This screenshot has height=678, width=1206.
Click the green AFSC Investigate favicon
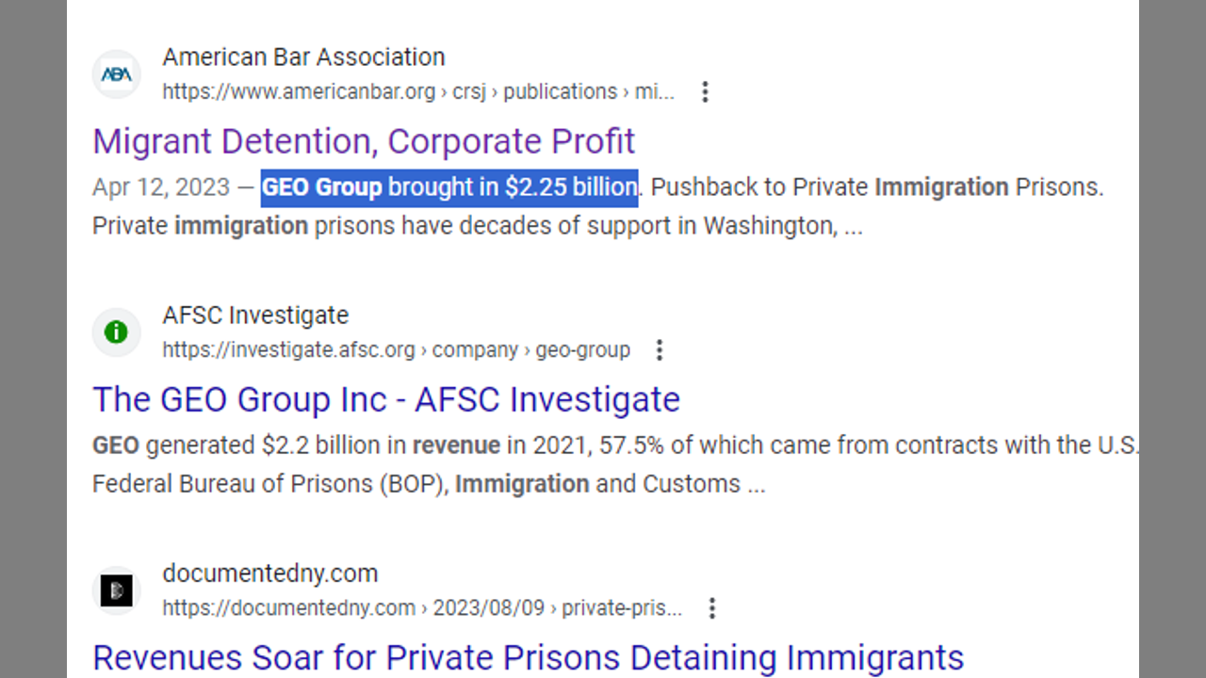[x=117, y=331]
